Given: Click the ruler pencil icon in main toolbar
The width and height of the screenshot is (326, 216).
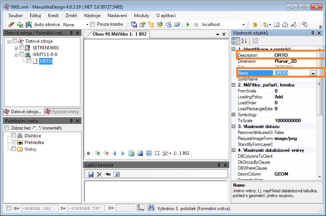Looking at the screenshot, I should (12, 24).
